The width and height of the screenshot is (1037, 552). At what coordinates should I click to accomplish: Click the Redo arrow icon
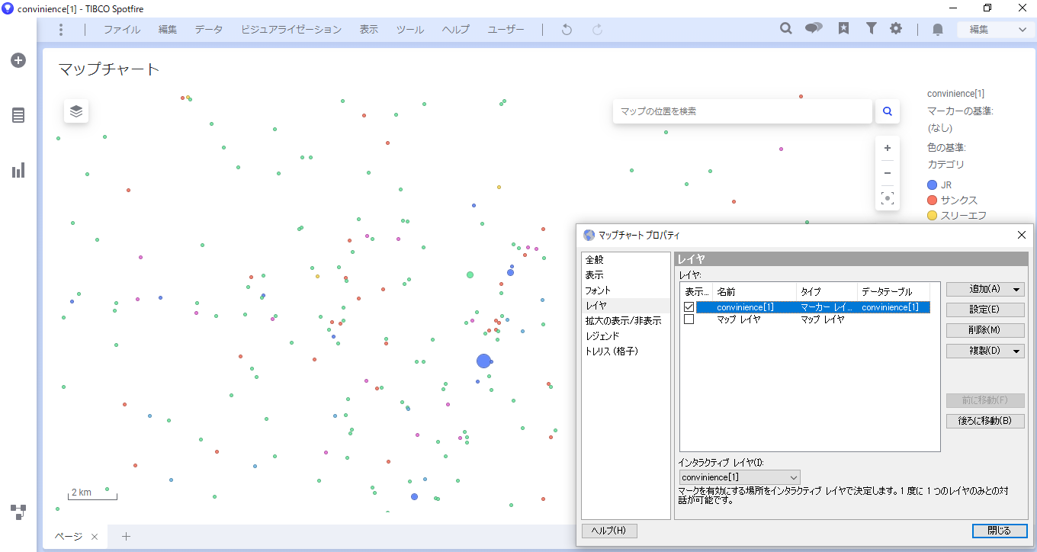coord(598,30)
